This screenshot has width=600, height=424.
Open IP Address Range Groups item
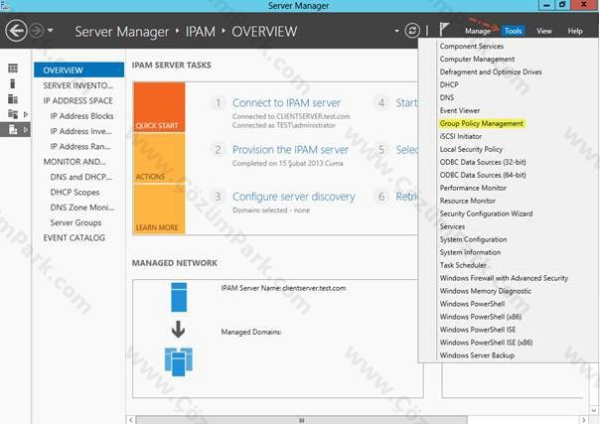(x=80, y=147)
